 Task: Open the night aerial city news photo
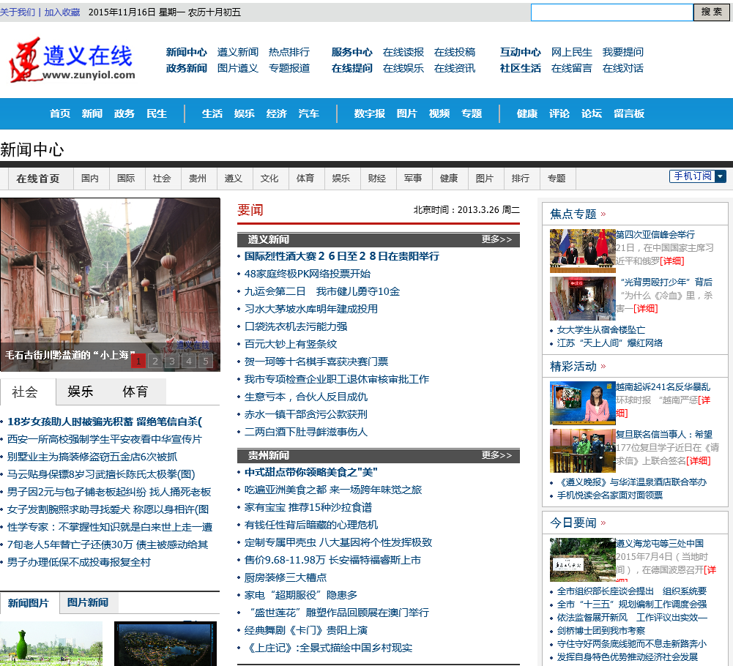[165, 643]
